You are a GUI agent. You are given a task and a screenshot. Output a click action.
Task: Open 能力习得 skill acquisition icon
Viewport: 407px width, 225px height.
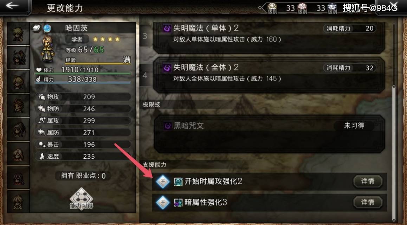[x=81, y=199]
